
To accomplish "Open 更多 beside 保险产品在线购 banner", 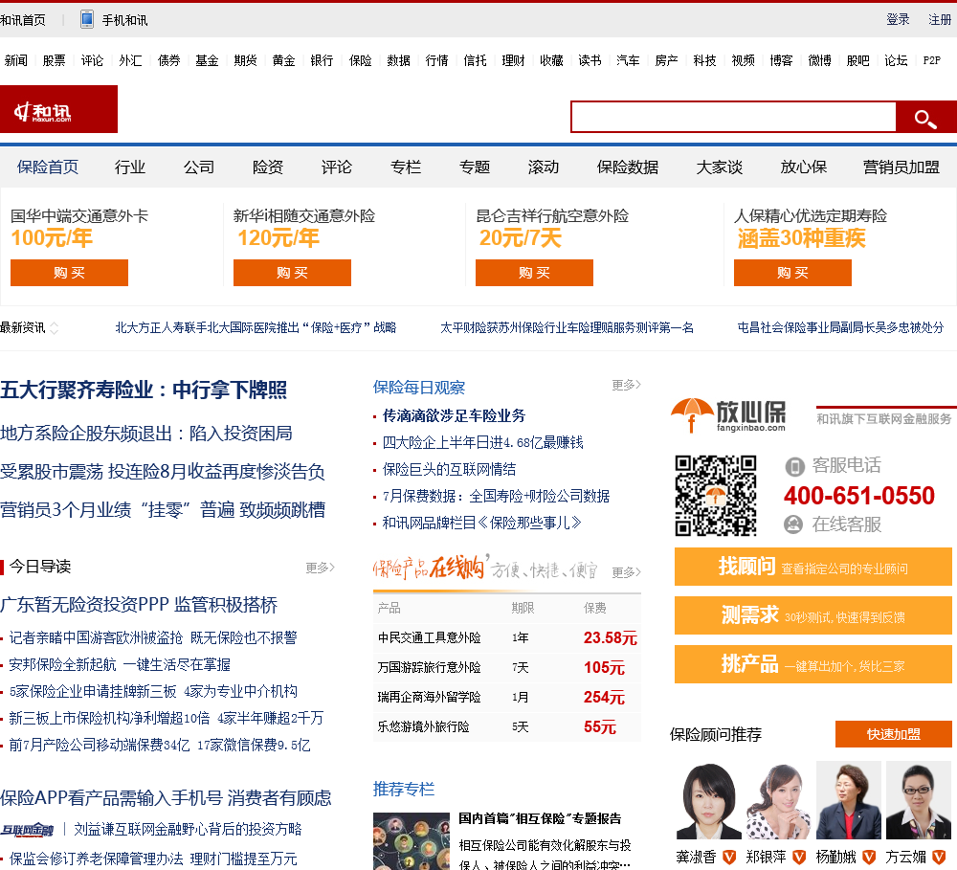I will coord(626,572).
